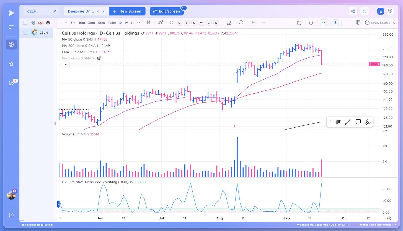Click the New Screen button
The image size is (403, 231).
[x=127, y=11]
